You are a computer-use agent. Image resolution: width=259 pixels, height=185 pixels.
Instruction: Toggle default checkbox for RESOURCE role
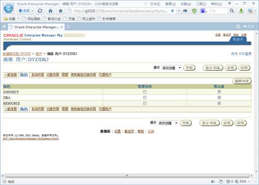coord(219,103)
